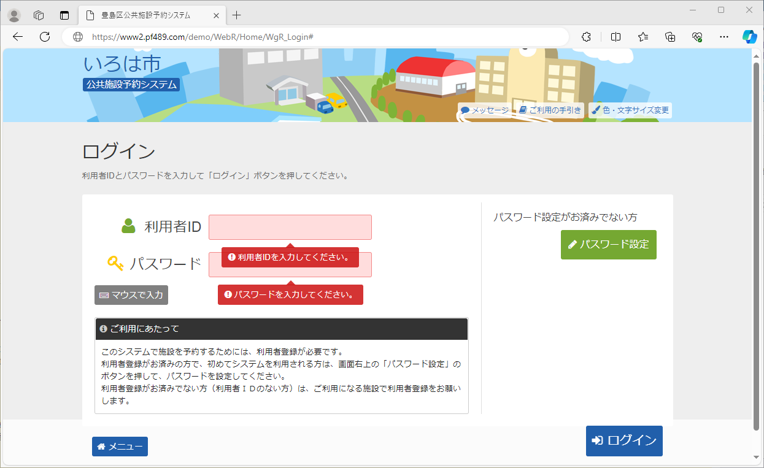
Task: Click the green パスワード設定 button
Action: (608, 244)
